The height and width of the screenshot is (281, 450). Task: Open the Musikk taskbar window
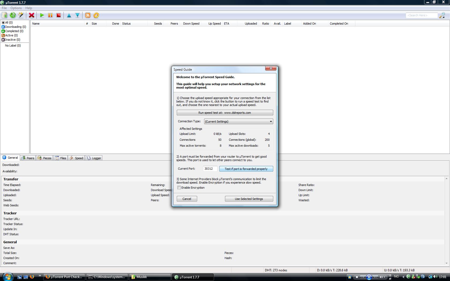click(150, 277)
